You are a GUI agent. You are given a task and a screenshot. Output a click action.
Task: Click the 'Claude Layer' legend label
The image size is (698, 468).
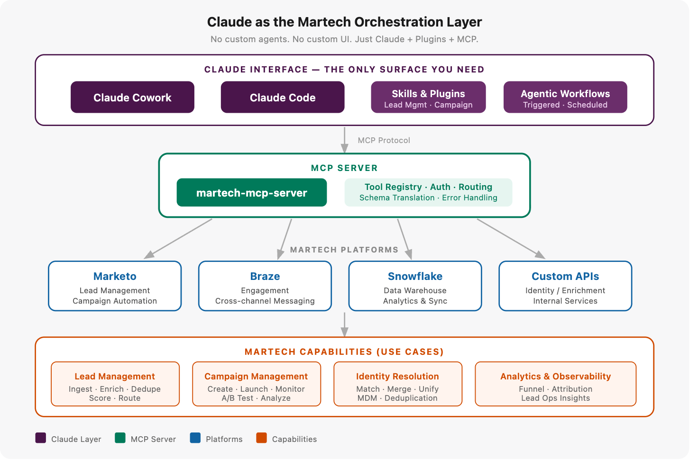(76, 440)
